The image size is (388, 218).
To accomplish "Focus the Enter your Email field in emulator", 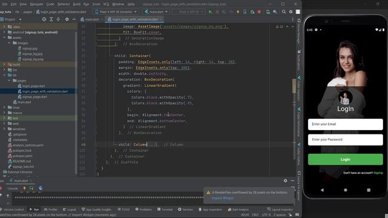I will [x=346, y=124].
